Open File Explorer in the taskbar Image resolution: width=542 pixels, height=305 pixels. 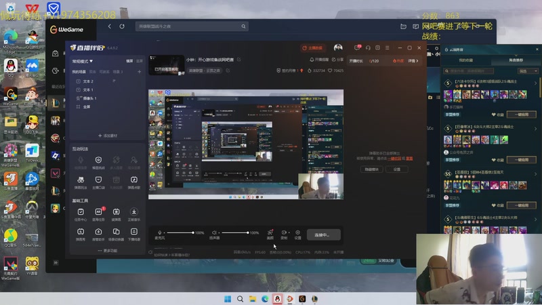tap(252, 299)
